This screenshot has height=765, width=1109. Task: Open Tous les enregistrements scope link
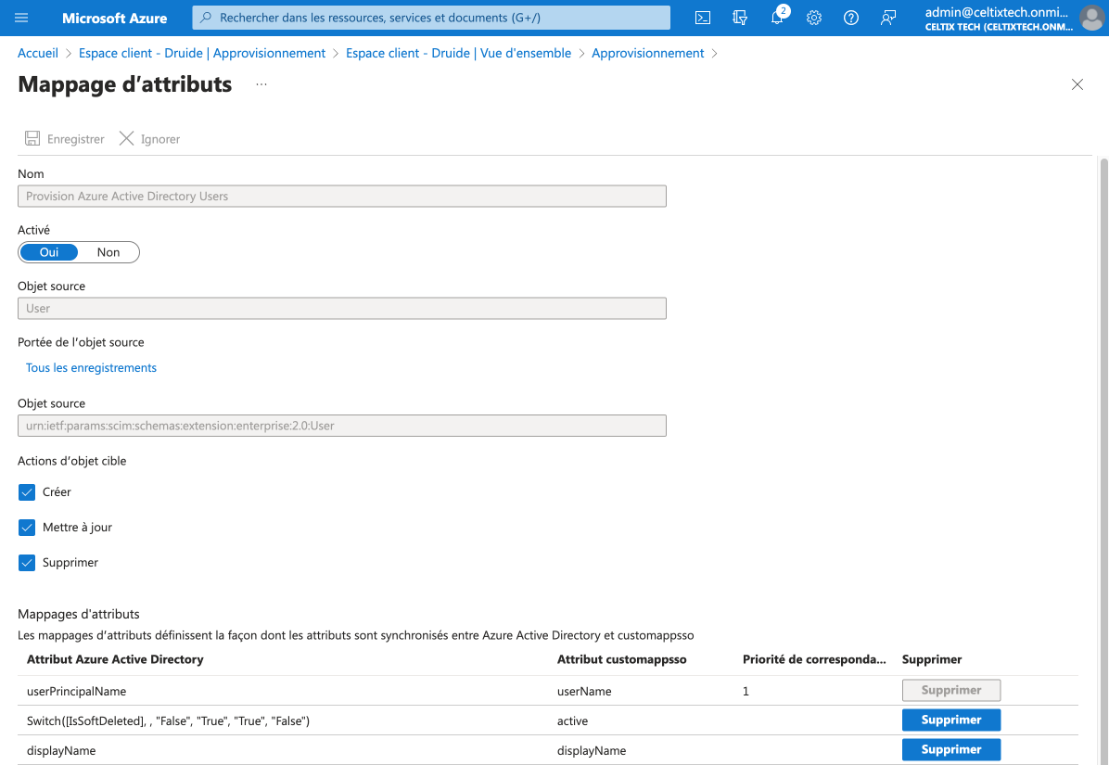(91, 367)
